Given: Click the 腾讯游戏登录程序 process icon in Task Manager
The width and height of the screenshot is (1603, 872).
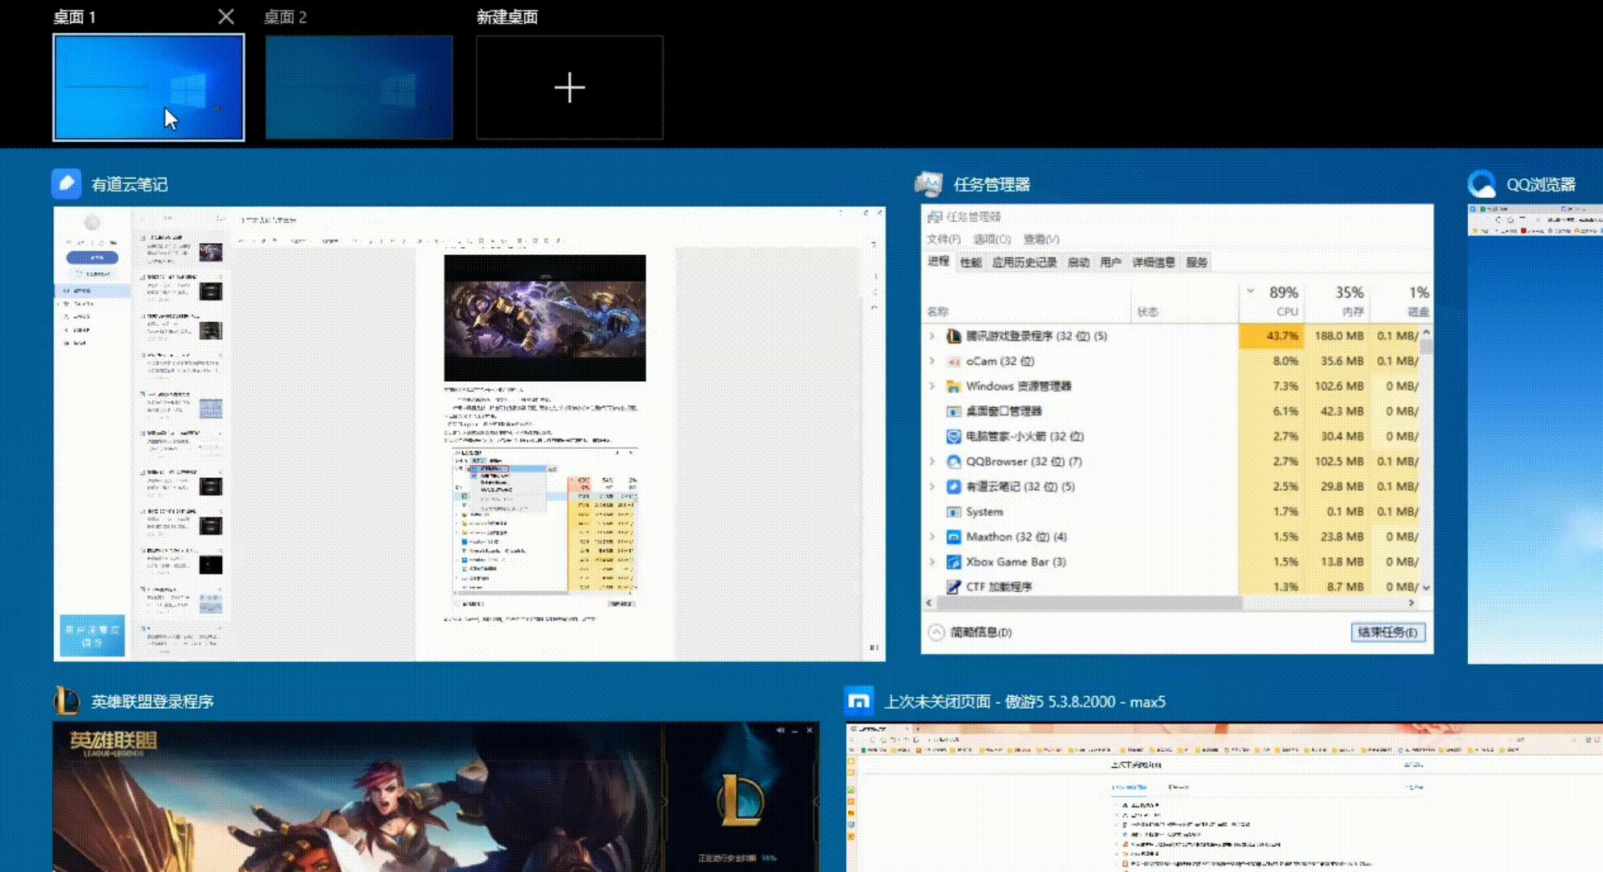Looking at the screenshot, I should 953,336.
